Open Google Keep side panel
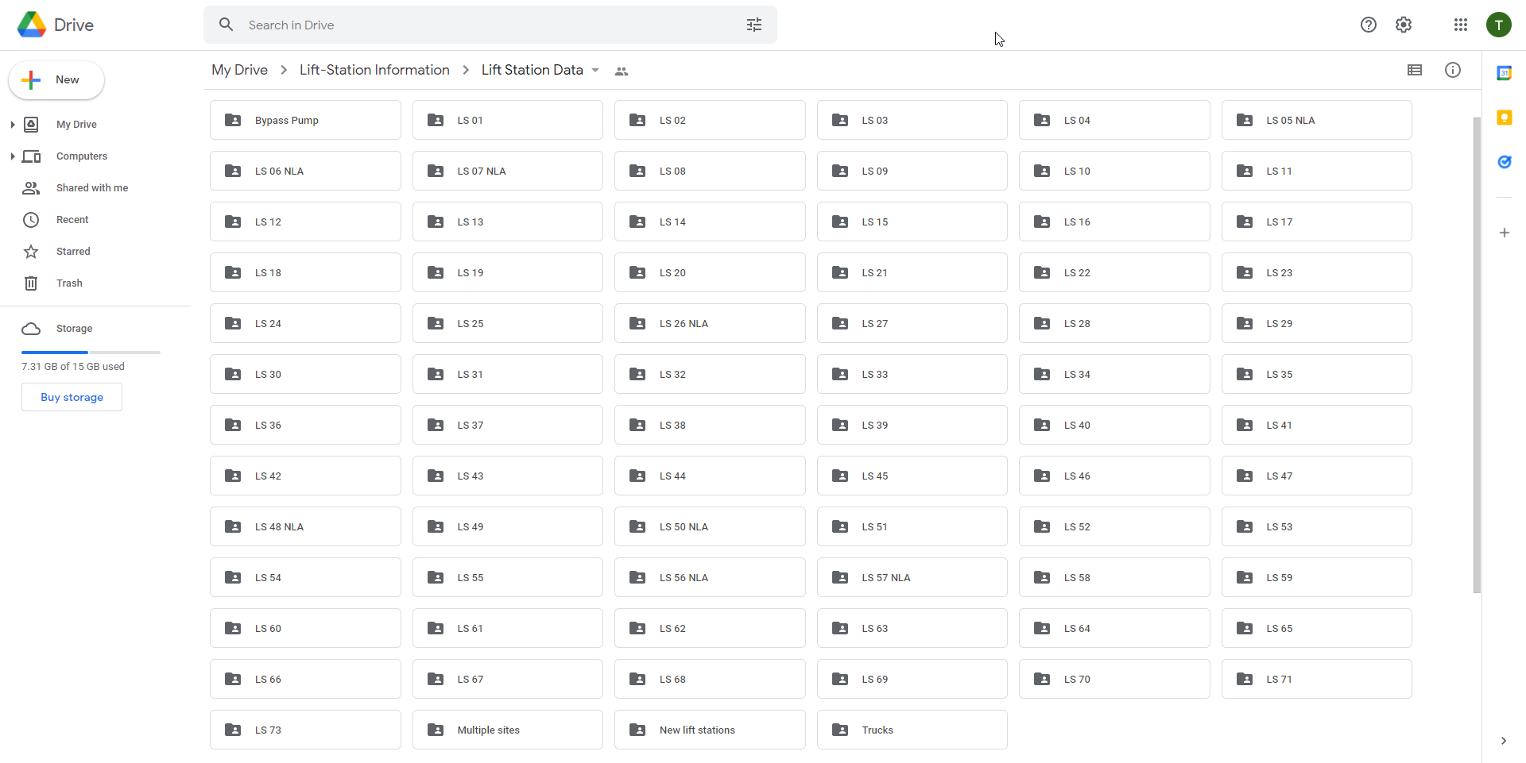The image size is (1526, 763). (1504, 118)
